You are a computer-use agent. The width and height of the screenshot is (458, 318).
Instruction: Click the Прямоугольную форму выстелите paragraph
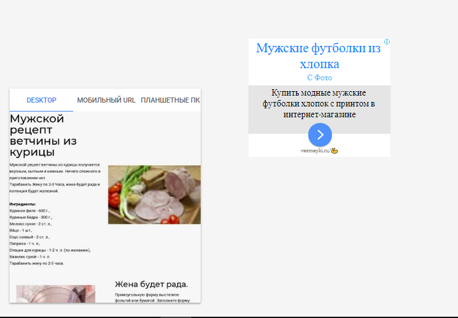pos(152,298)
